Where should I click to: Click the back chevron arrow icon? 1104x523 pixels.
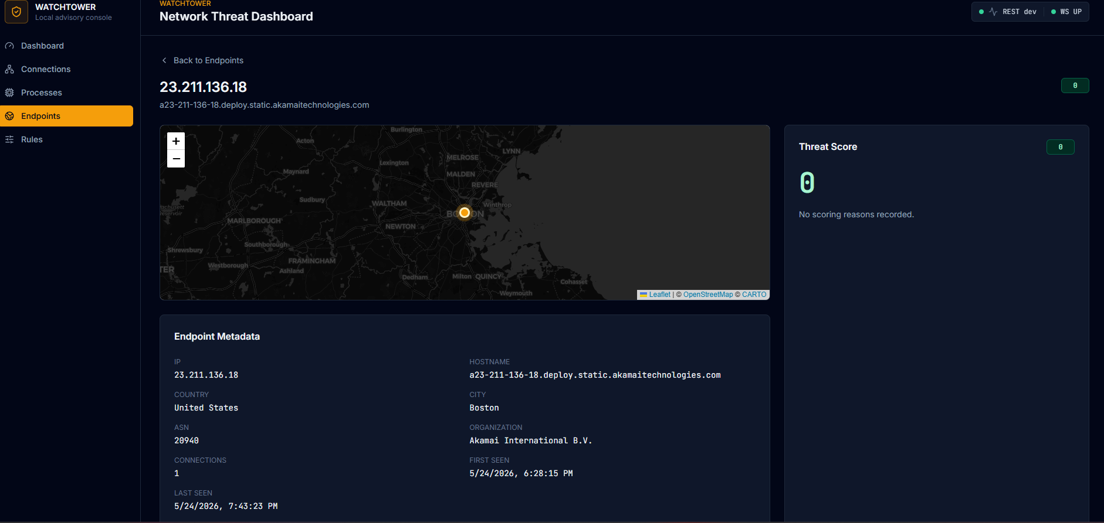click(x=164, y=60)
